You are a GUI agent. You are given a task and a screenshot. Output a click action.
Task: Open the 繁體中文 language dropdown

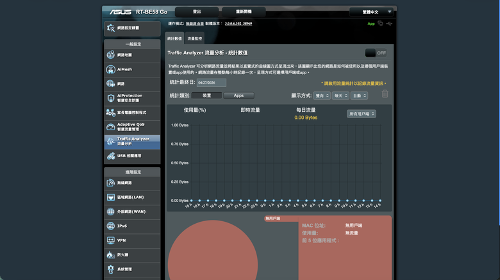[371, 12]
